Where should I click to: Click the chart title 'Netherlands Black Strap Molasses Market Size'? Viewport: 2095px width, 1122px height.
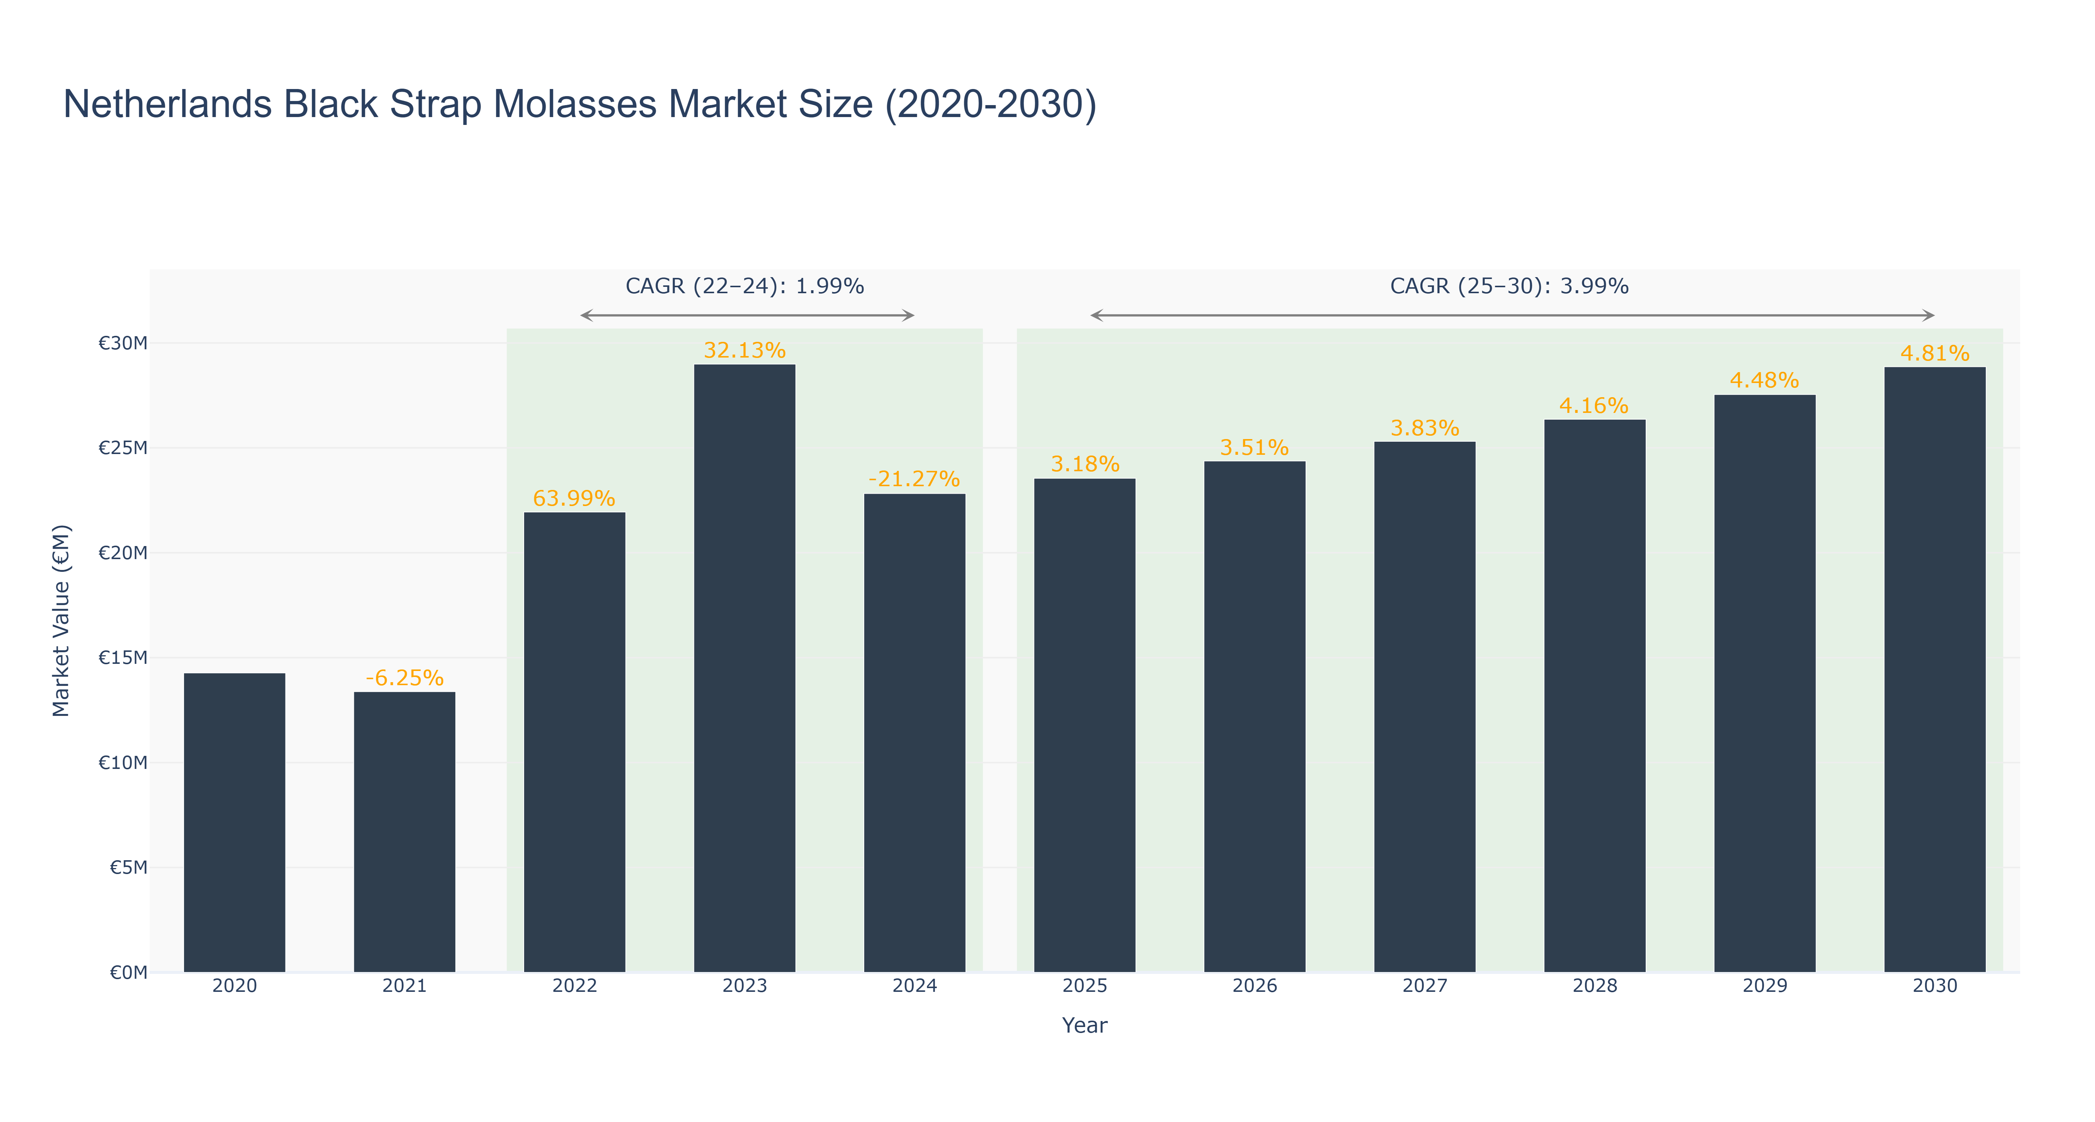click(x=579, y=104)
